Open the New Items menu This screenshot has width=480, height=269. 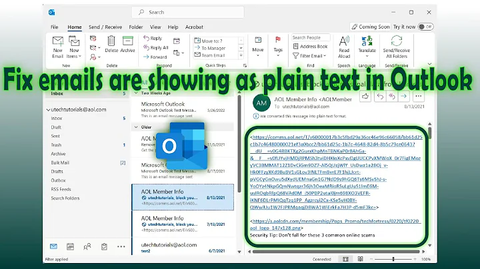74,47
